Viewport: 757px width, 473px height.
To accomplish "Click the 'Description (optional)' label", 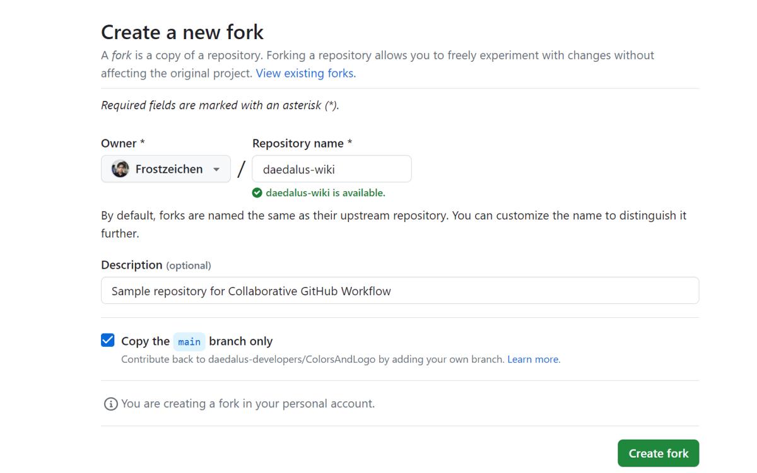I will click(156, 265).
